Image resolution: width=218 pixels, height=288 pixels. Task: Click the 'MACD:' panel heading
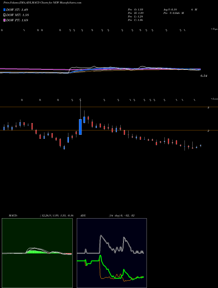13,216
